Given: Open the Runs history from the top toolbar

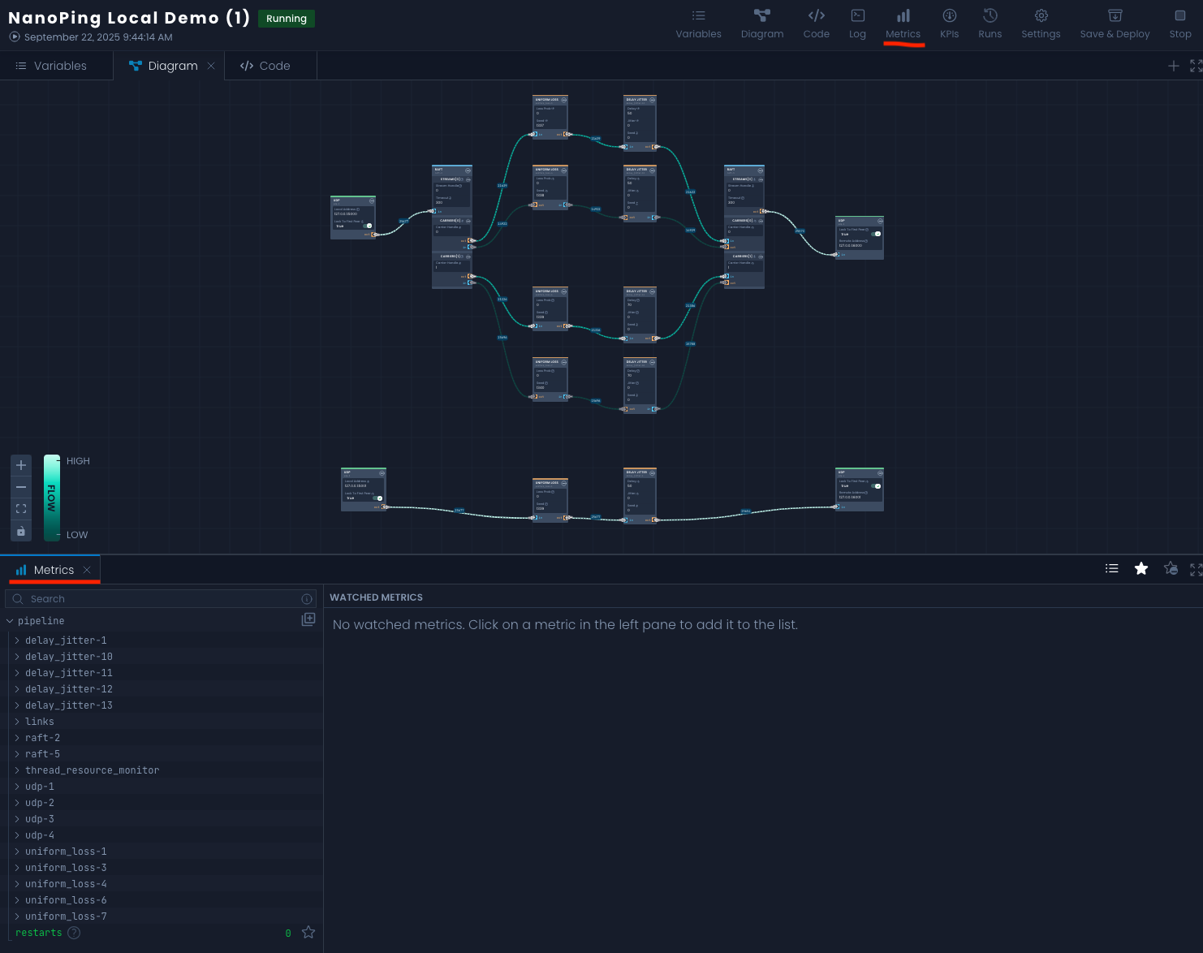Looking at the screenshot, I should [x=990, y=23].
